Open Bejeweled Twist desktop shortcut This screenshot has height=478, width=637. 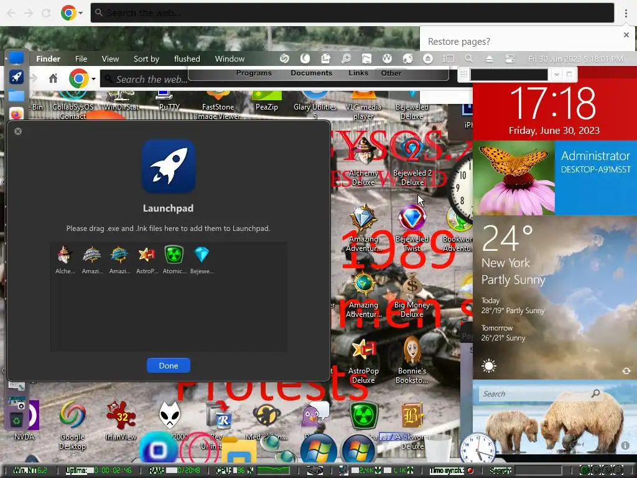click(412, 228)
